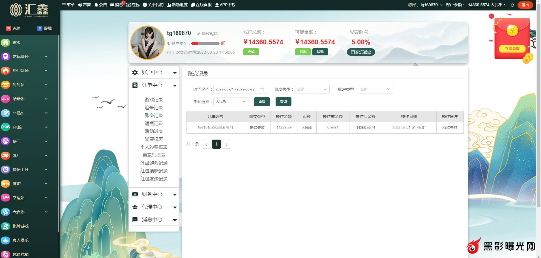
Task: Open the 账变类型 dropdown
Action: pos(312,89)
